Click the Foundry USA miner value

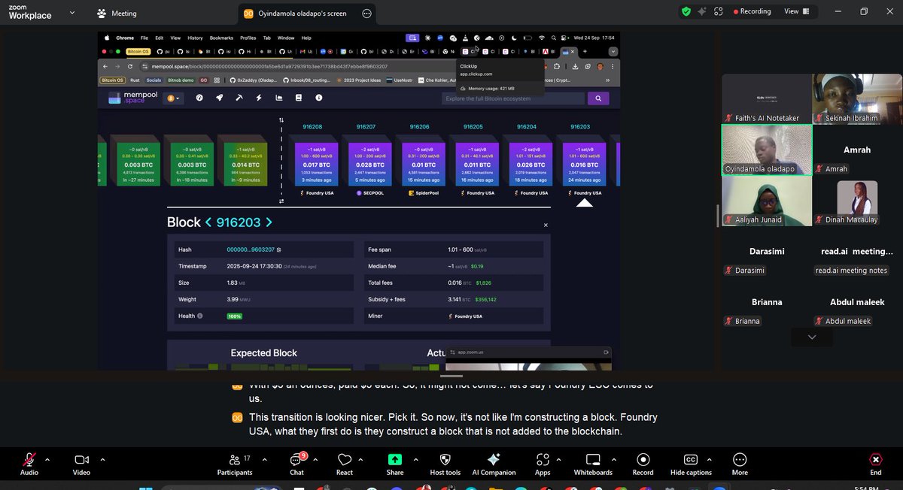coord(466,316)
